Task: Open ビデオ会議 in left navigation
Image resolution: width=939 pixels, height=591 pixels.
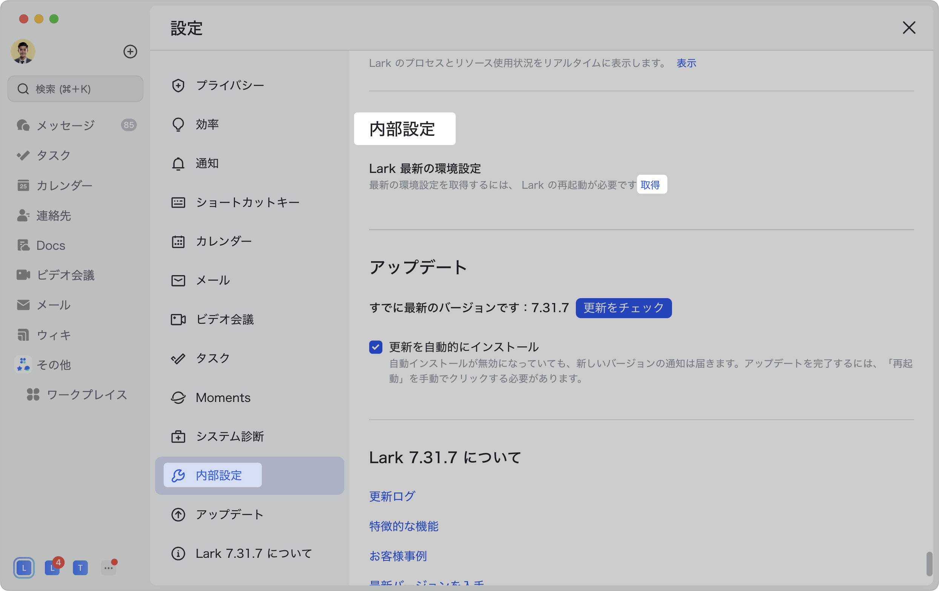Action: tap(66, 275)
